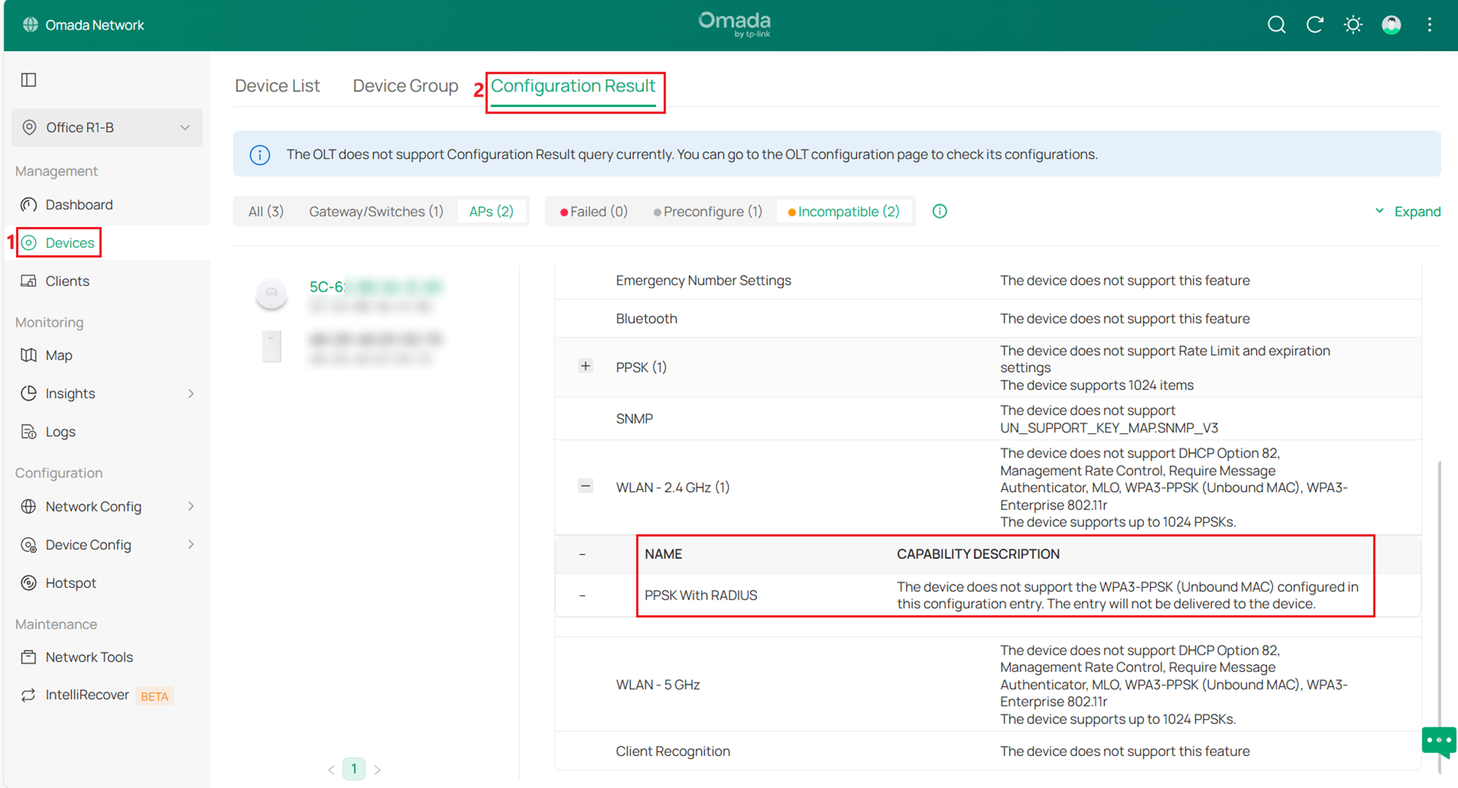
Task: Select the Devices icon in the sidebar
Action: pos(29,242)
